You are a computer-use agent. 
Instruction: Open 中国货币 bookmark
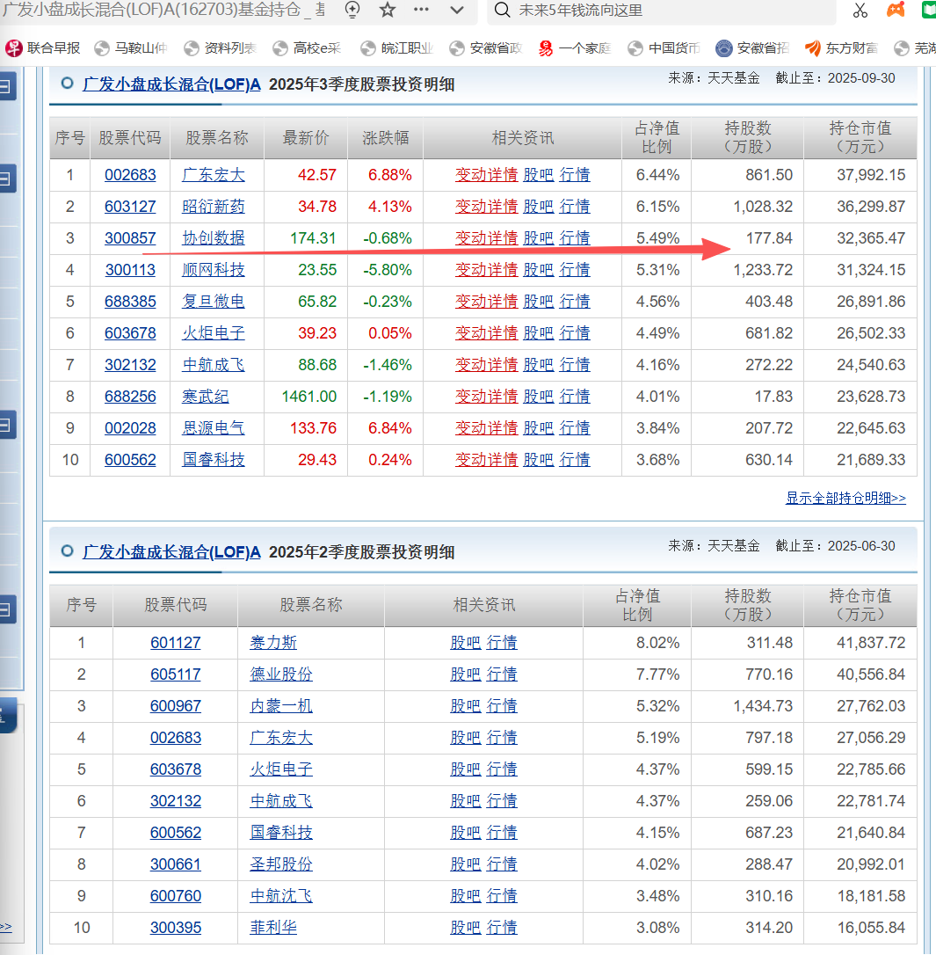pyautogui.click(x=664, y=48)
